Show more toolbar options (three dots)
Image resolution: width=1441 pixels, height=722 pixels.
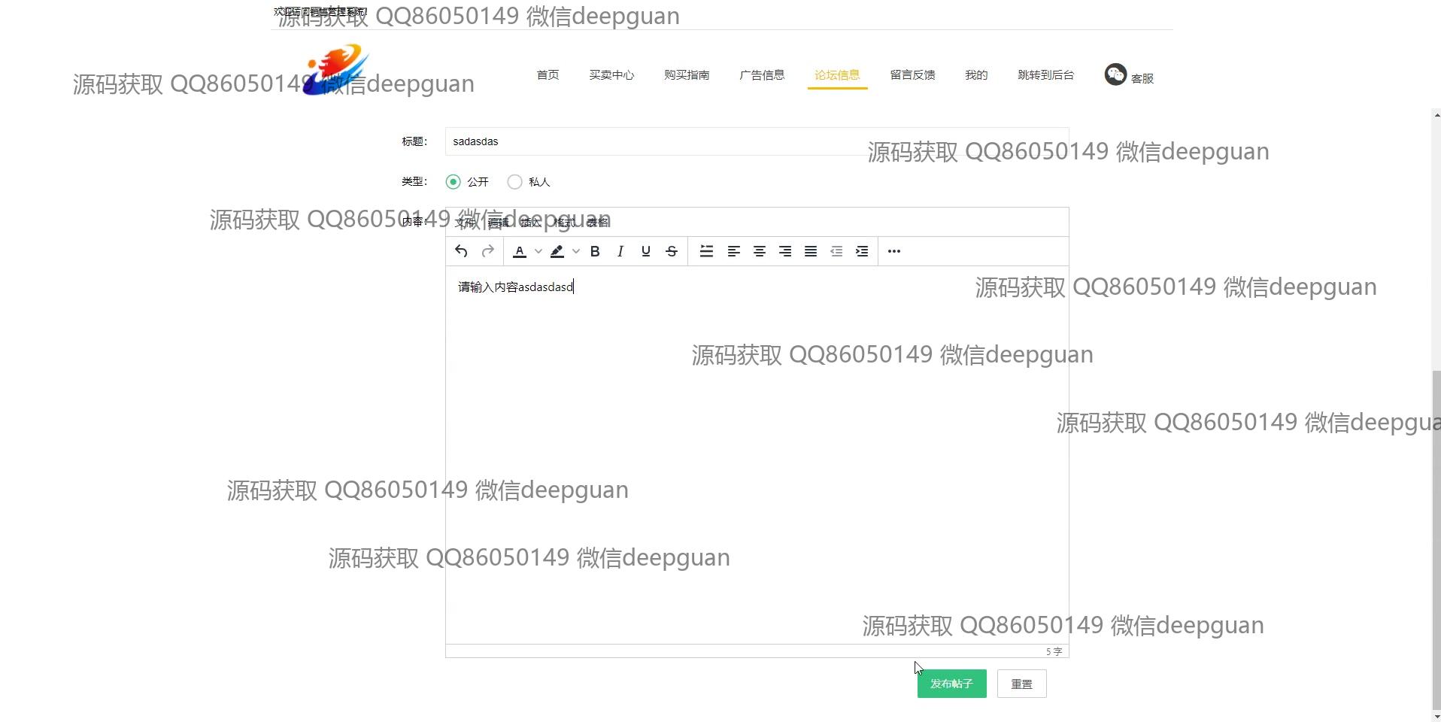(894, 251)
